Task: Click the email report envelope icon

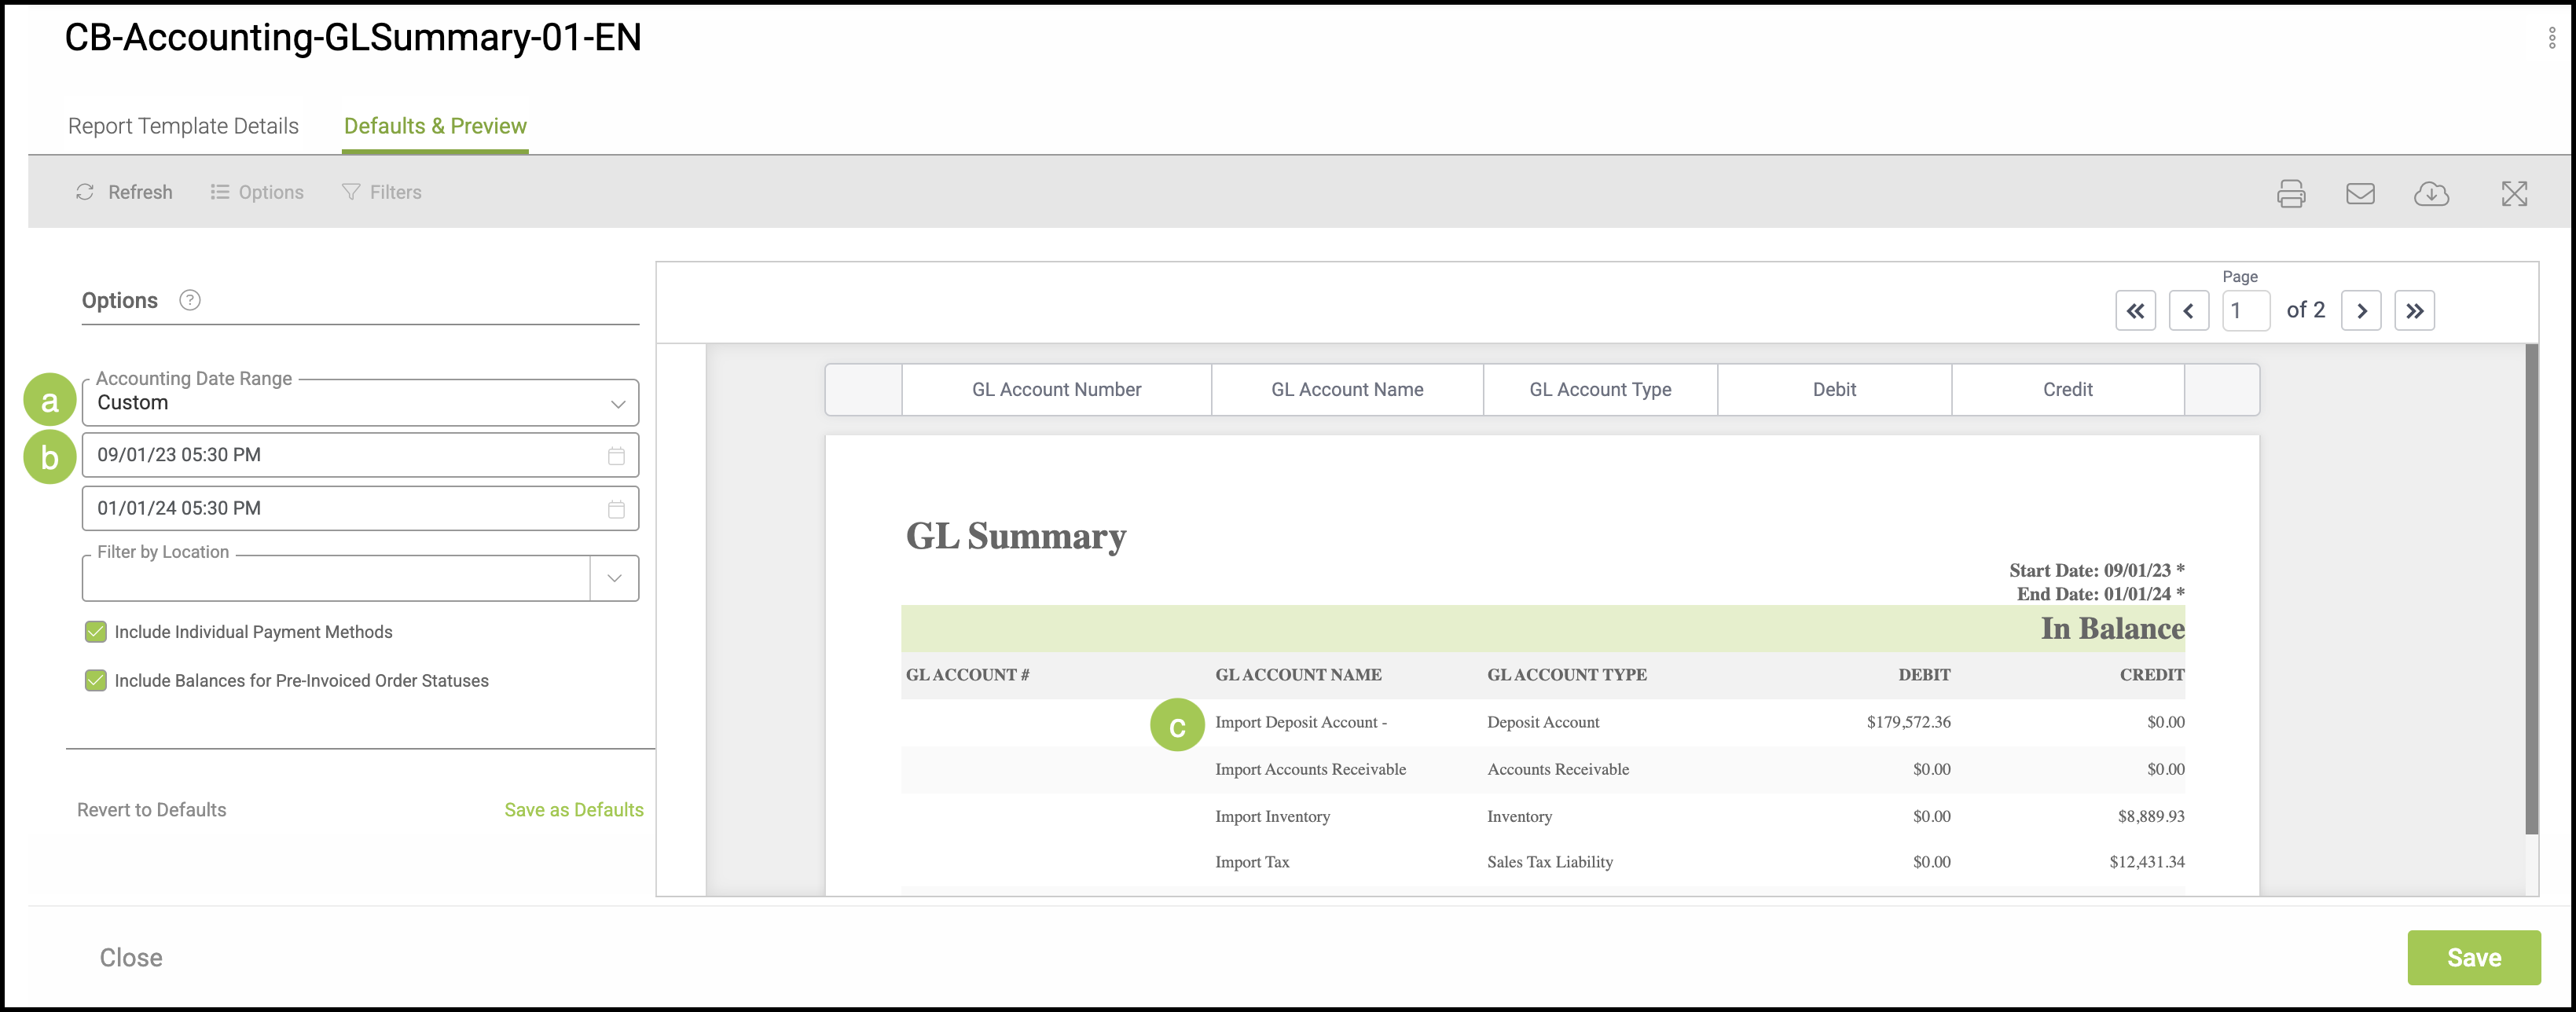Action: [x=2360, y=193]
